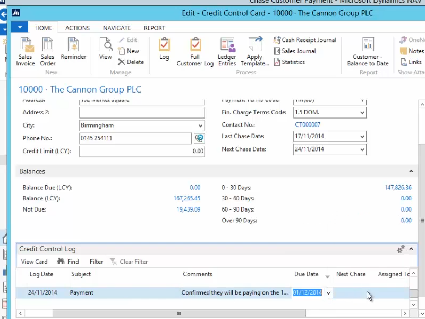Select log date cell 24/11/2014
The height and width of the screenshot is (319, 425).
[42, 293]
